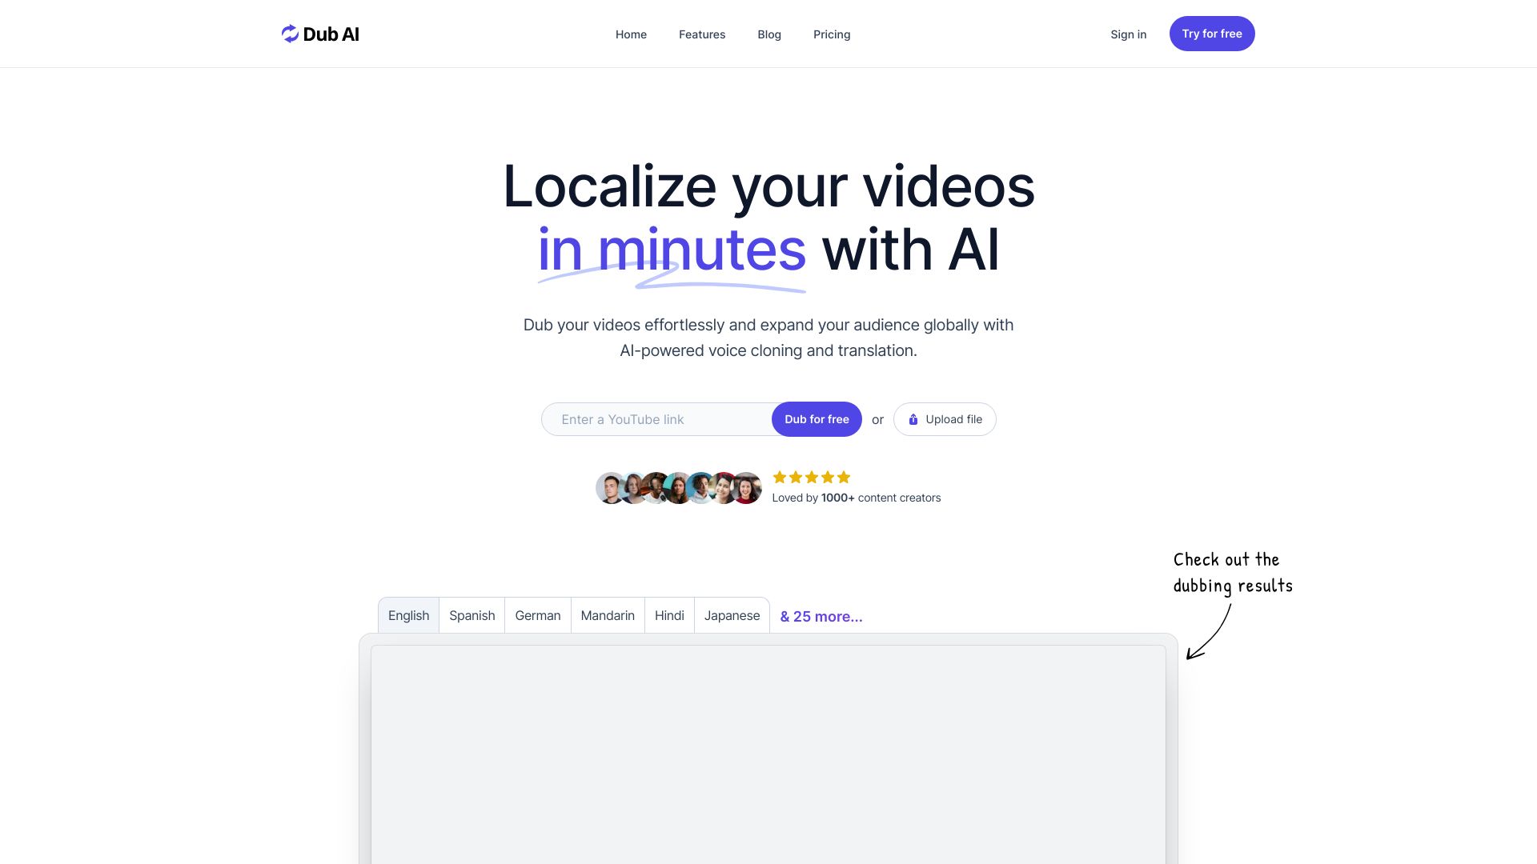1537x864 pixels.
Task: Click 'Dub for free' button
Action: click(816, 419)
